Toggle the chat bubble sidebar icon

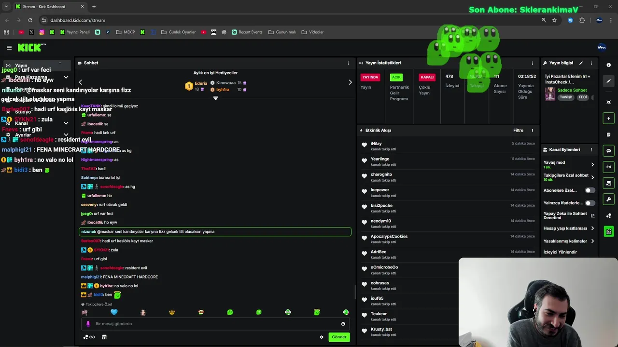point(608,150)
